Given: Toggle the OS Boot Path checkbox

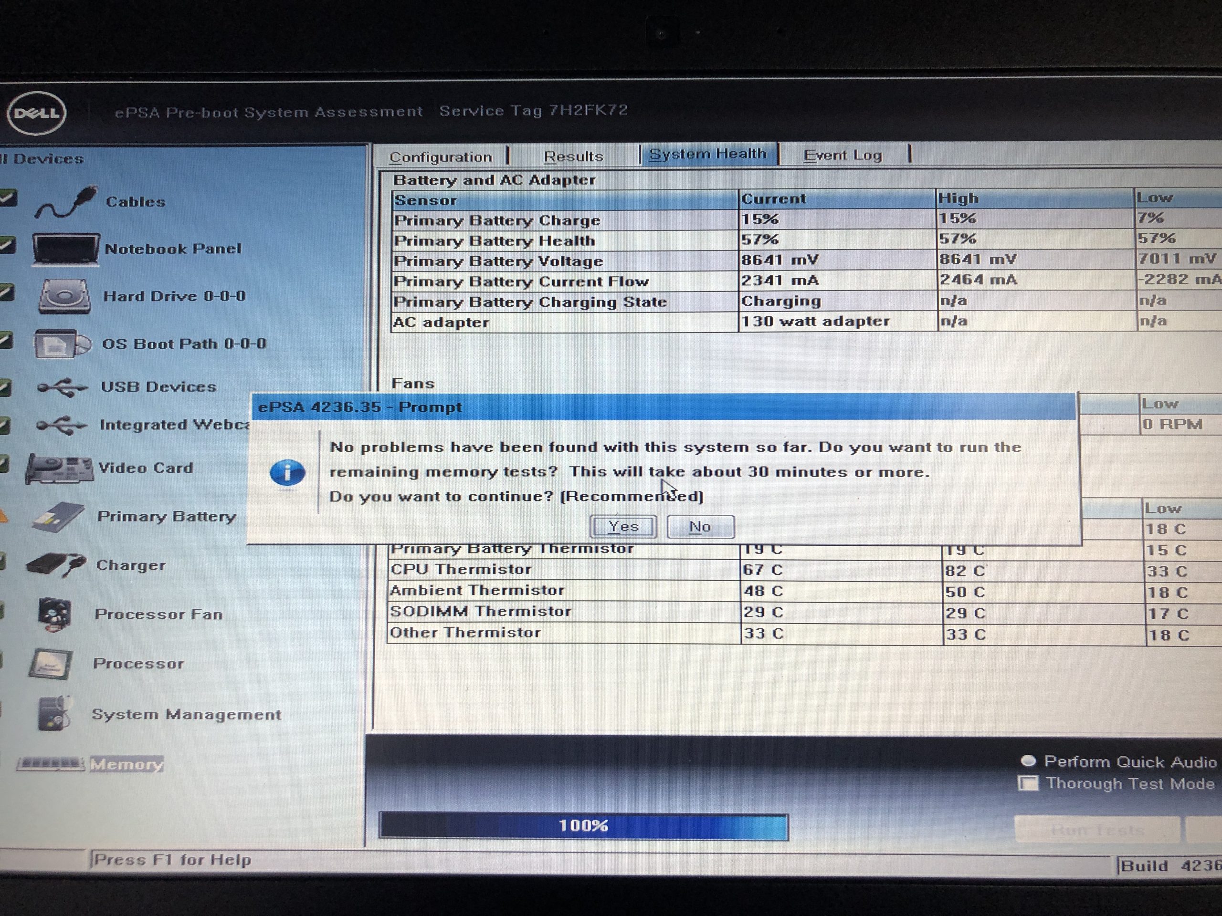Looking at the screenshot, I should tap(6, 340).
